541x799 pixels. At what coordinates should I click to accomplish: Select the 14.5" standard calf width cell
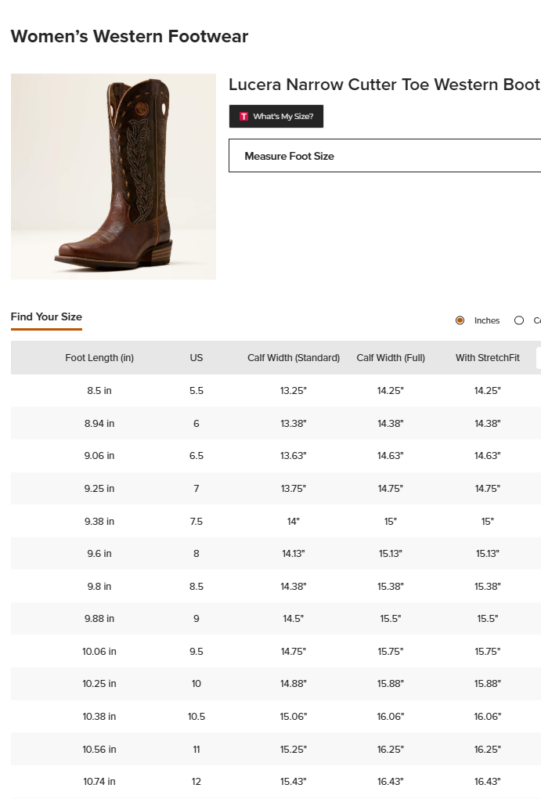(294, 619)
